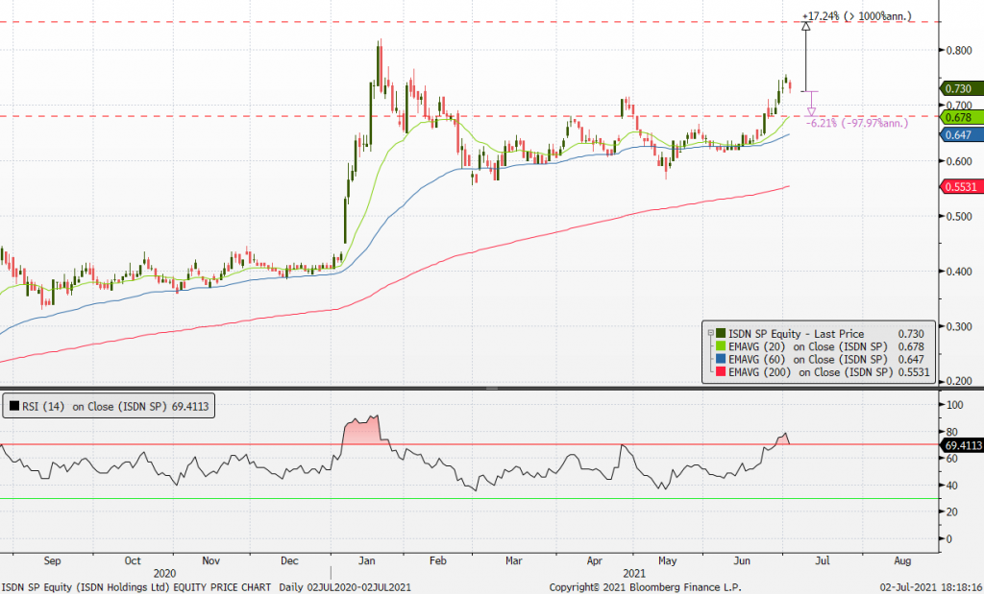The image size is (984, 594).
Task: Click the dark green ISDN SP Equity legend swatch
Action: tap(721, 333)
